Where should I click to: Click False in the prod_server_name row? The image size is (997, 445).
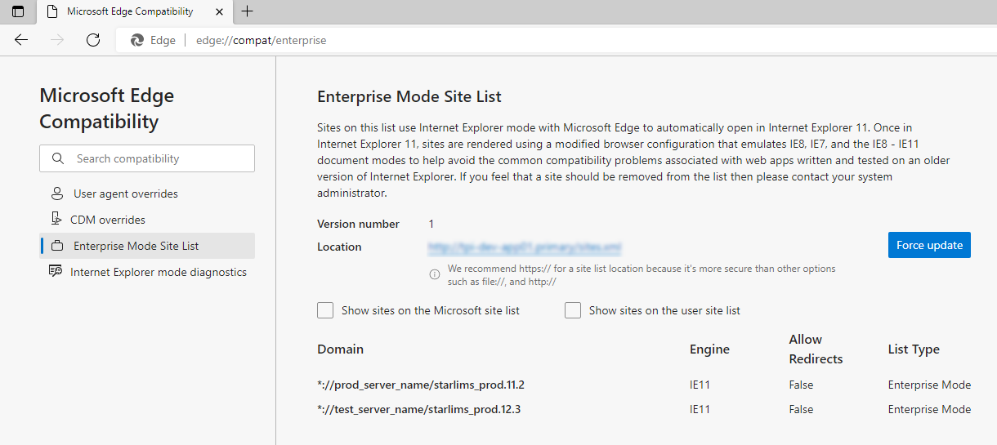pyautogui.click(x=801, y=385)
